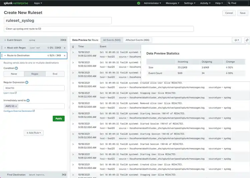This screenshot has height=178, width=250.
Task: Delete the Route to Destination rule
Action: coord(65,56)
